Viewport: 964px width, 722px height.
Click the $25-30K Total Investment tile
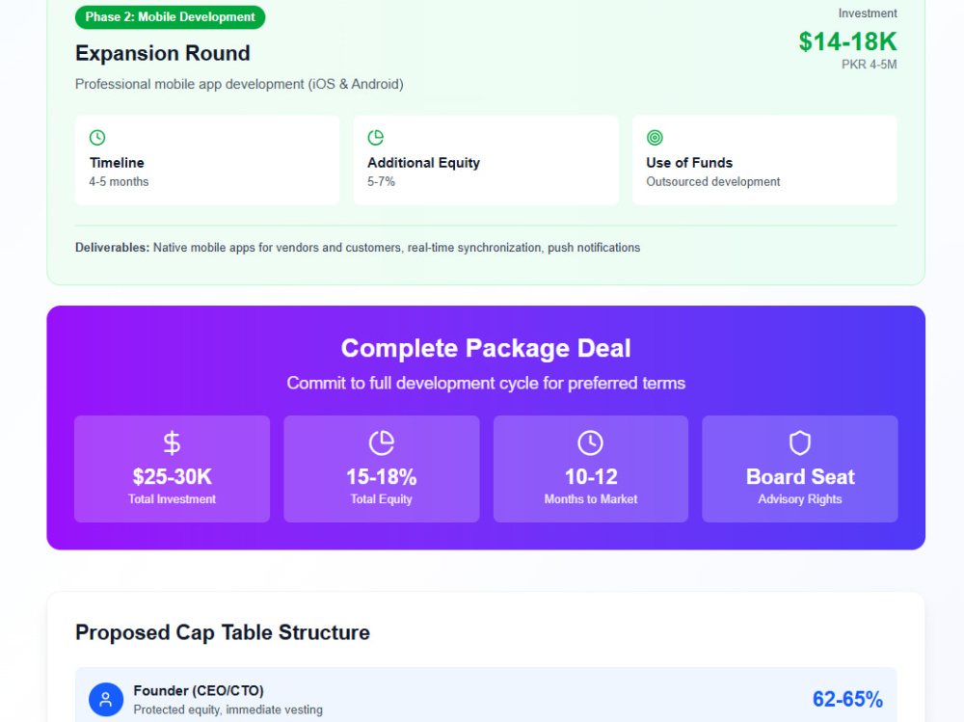173,468
